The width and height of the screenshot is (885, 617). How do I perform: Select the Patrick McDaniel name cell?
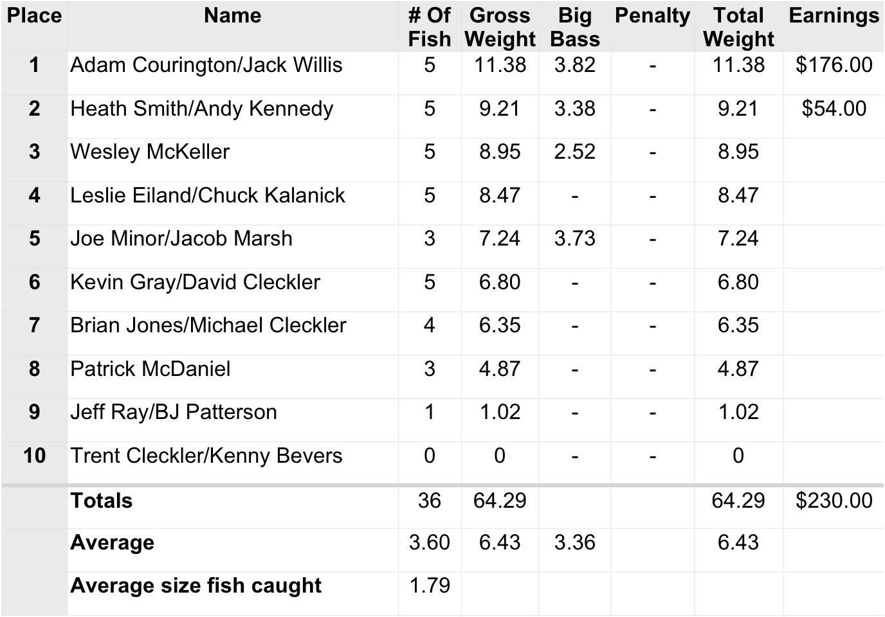pos(151,370)
